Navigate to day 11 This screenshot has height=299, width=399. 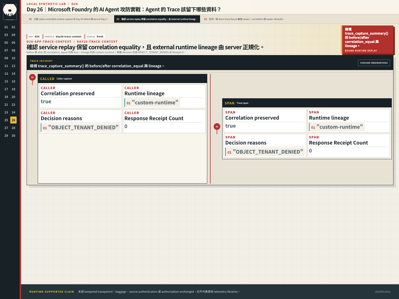coord(6,66)
